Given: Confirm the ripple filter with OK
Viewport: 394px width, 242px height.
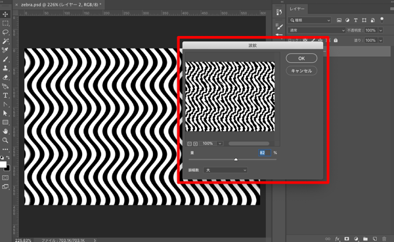Looking at the screenshot, I should click(301, 58).
